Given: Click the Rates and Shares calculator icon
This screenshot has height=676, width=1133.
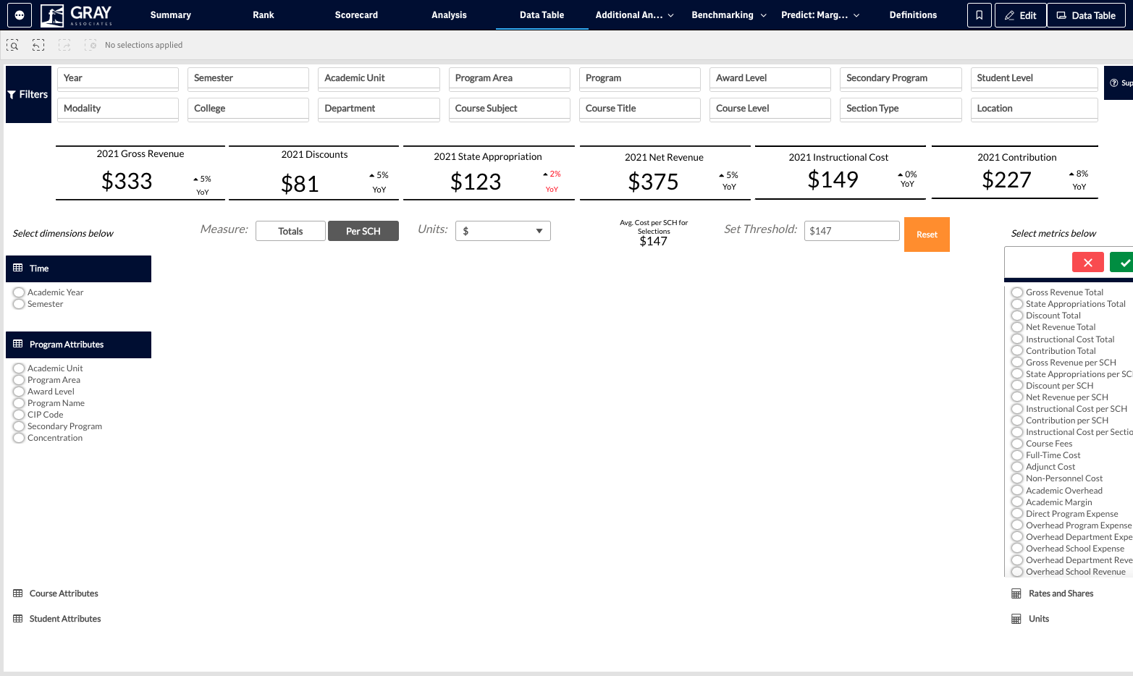Looking at the screenshot, I should click(x=1016, y=593).
